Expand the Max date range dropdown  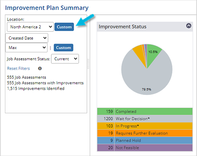point(26,47)
